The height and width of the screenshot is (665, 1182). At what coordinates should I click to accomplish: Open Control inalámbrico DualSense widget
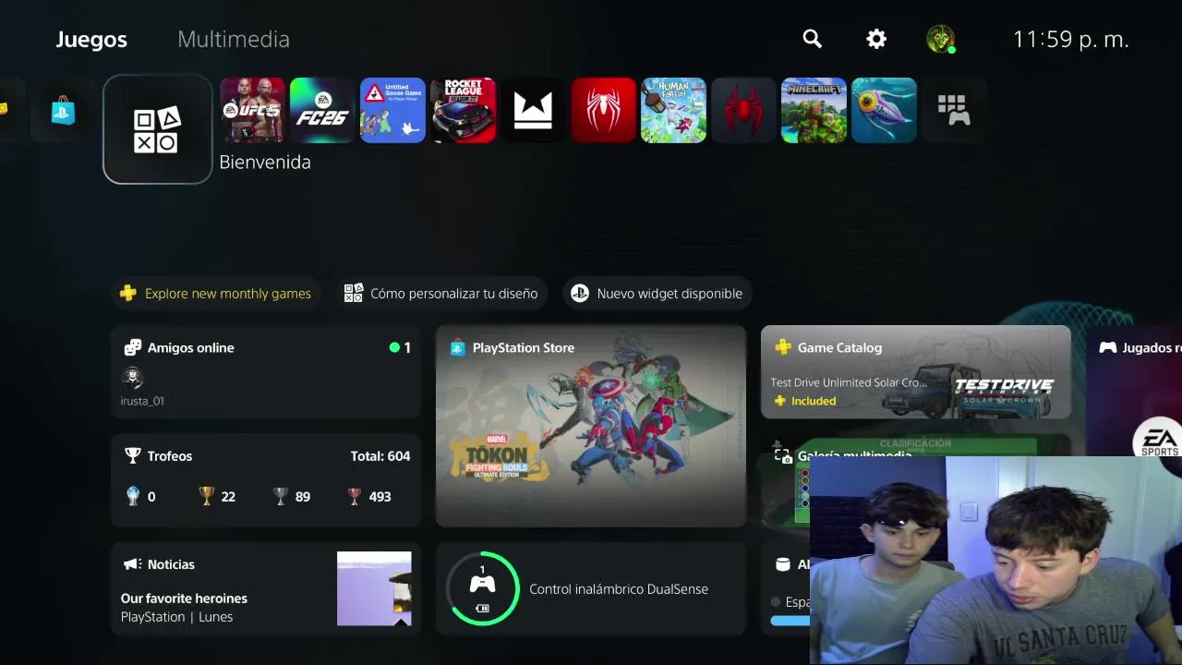pyautogui.click(x=591, y=588)
